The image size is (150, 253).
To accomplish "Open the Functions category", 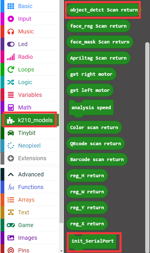I will point(30,187).
